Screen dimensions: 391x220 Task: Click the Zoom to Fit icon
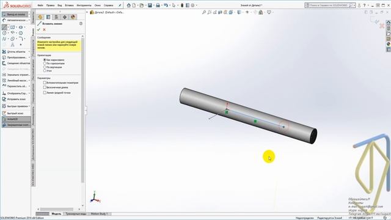tap(204, 12)
